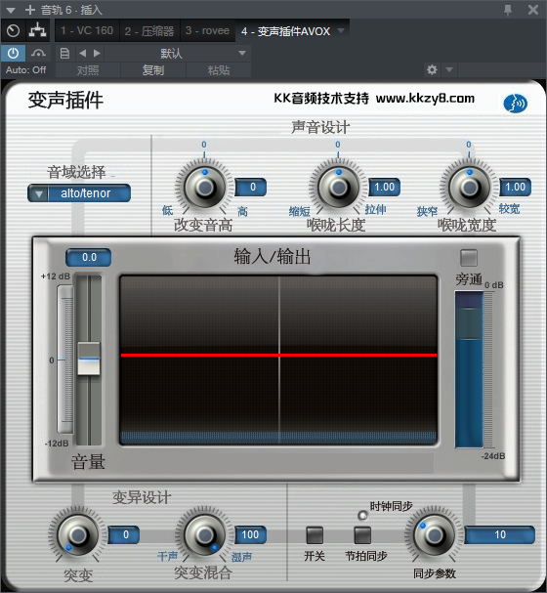This screenshot has height=593, width=547.
Task: Click the 喉咙宽度 throat width knob
Action: [x=469, y=187]
